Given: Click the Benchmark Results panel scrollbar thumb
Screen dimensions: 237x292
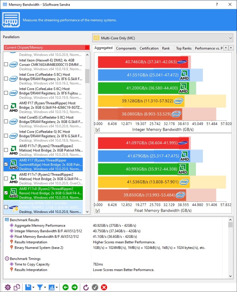Looking at the screenshot, I should coord(231,225).
